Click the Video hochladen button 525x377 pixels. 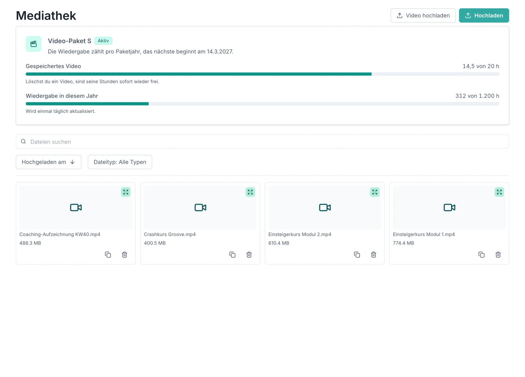pos(423,15)
